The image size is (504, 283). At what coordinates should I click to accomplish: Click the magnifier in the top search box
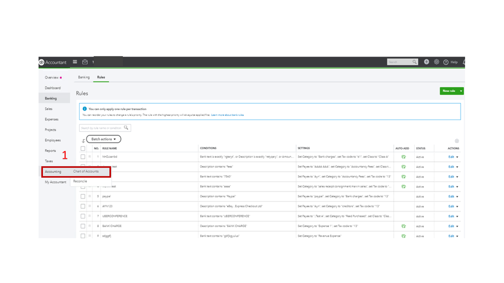pyautogui.click(x=415, y=62)
